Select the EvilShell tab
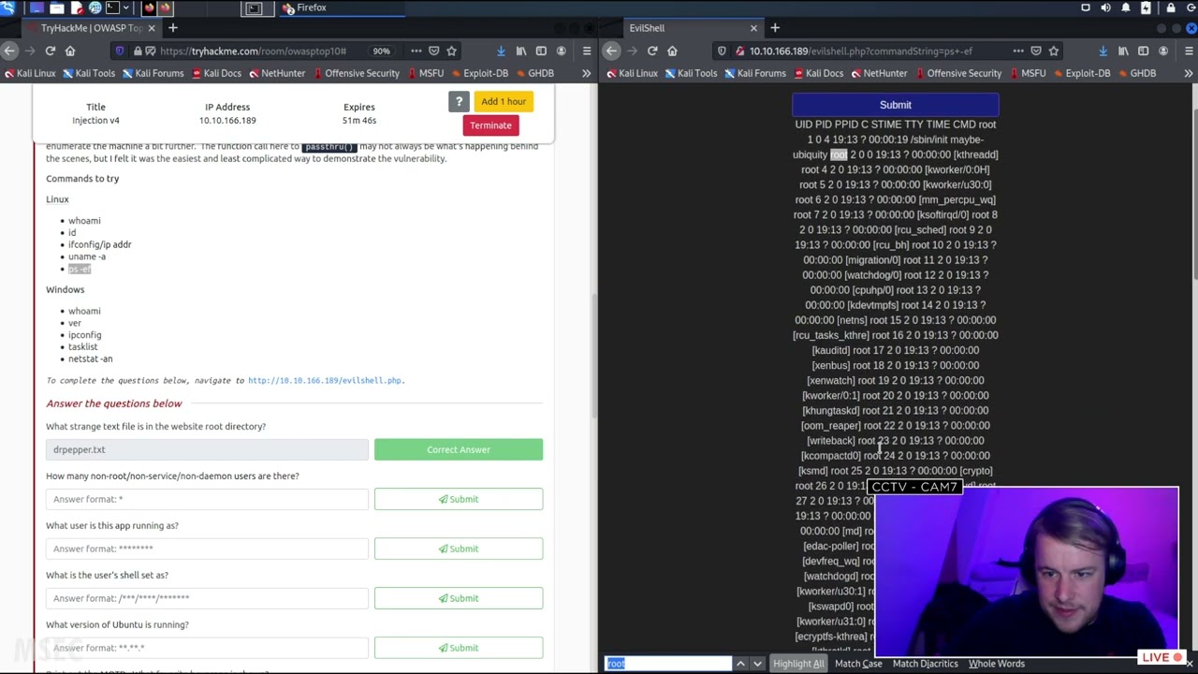This screenshot has height=674, width=1198. click(694, 28)
